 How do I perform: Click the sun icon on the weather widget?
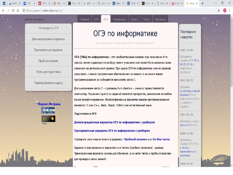52,118
